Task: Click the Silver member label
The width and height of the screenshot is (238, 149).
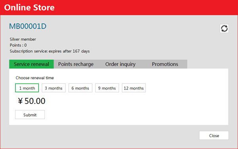Action: tap(23, 39)
